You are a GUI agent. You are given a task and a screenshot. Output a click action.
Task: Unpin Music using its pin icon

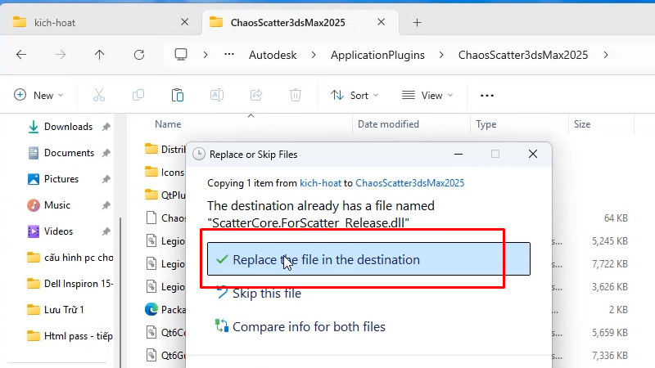coord(106,205)
